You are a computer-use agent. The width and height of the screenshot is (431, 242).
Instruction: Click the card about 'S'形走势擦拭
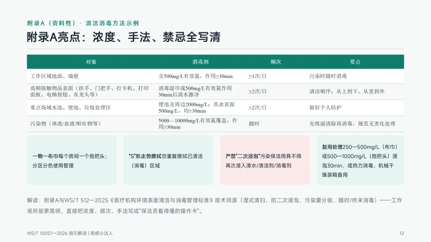pyautogui.click(x=168, y=160)
